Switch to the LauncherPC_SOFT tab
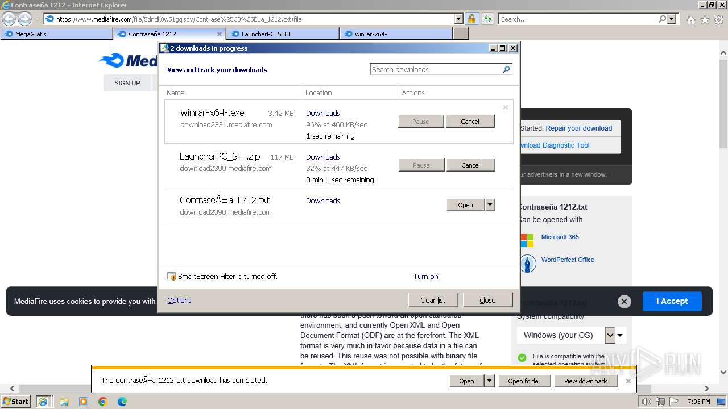728x409 pixels. click(283, 34)
